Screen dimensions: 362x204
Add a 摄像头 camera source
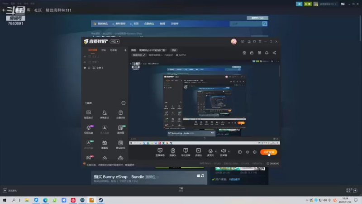point(173,152)
